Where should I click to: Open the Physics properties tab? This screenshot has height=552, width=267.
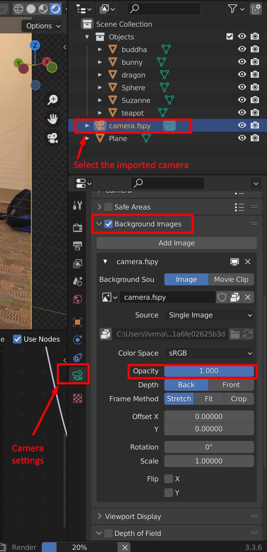(78, 339)
